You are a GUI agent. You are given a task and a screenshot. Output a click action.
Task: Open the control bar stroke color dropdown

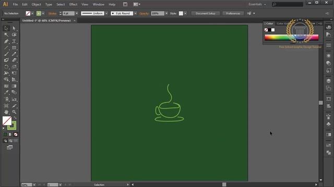43,14
